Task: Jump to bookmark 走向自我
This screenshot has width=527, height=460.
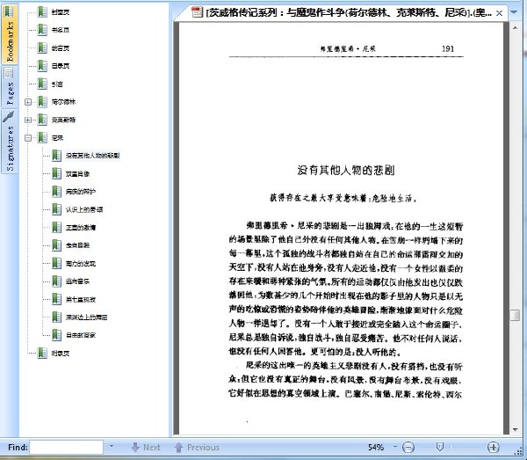Action: [x=77, y=245]
